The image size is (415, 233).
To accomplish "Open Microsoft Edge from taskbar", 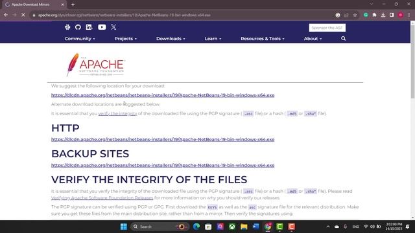I will click(196, 227).
